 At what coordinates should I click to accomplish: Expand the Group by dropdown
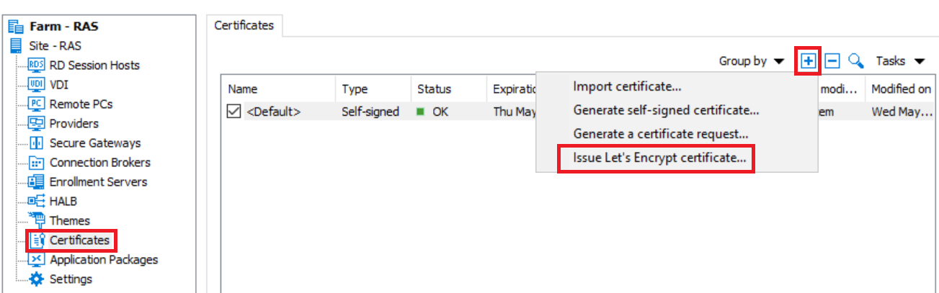coord(752,61)
